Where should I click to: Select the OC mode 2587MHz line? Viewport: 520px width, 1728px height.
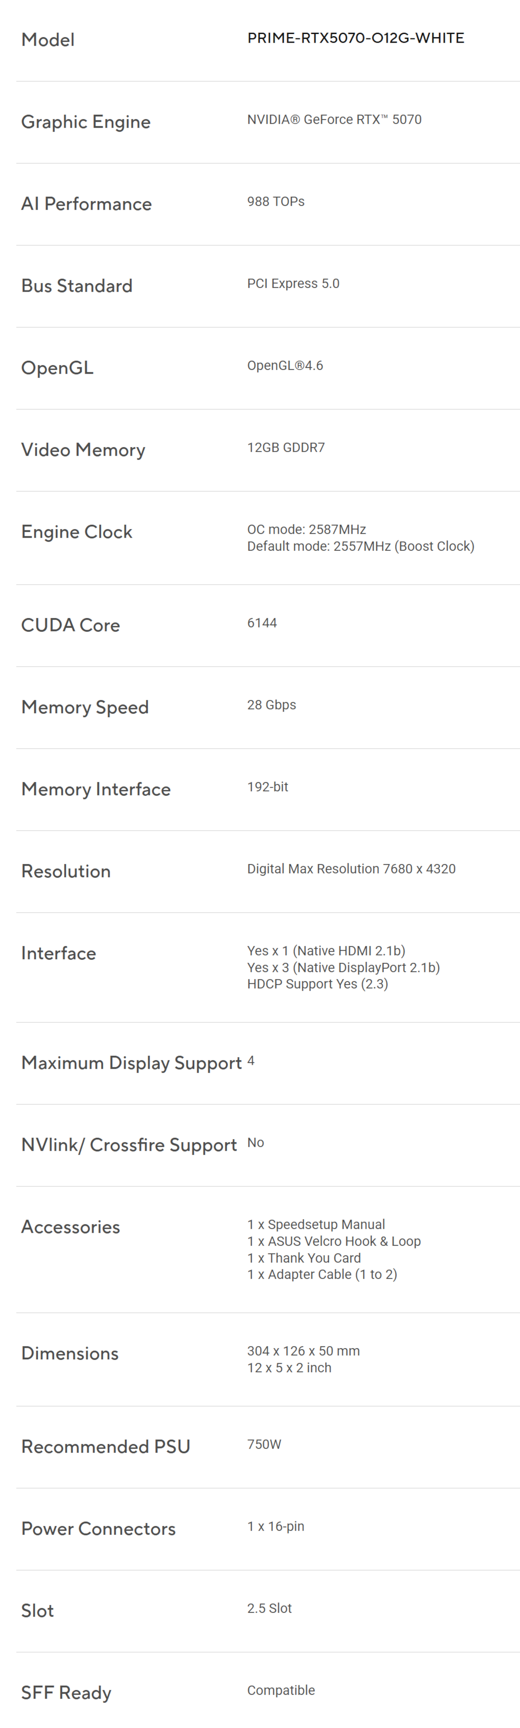[x=306, y=529]
